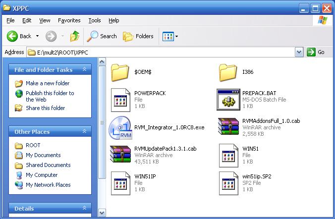Open My Network Places link
The image size is (335, 219).
pos(48,185)
